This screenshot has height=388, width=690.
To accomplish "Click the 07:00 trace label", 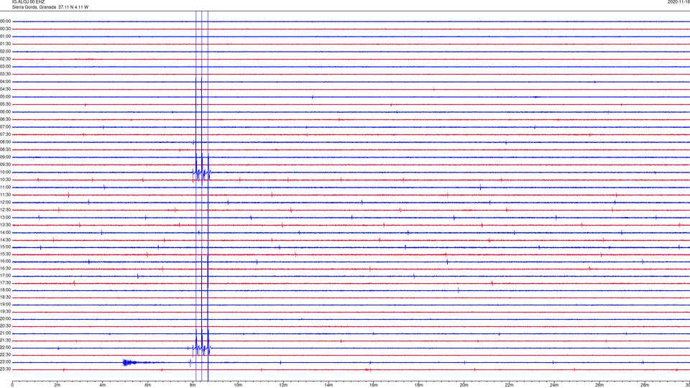I will [x=6, y=126].
